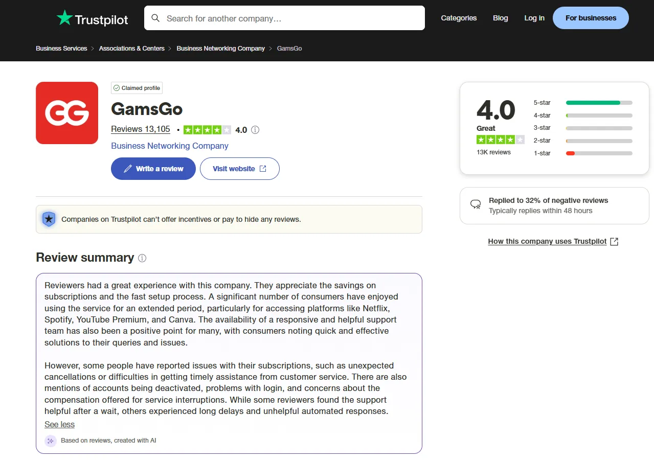This screenshot has width=654, height=461.
Task: Navigate to Business Services breadcrumb
Action: pos(61,49)
